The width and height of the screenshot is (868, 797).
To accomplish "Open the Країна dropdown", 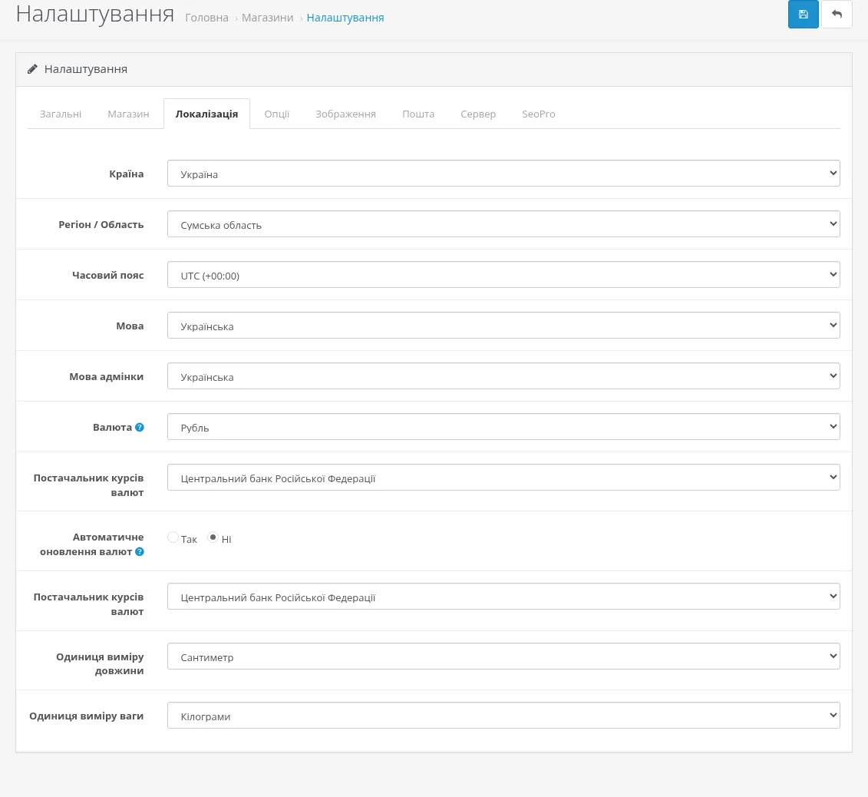I will 503,174.
